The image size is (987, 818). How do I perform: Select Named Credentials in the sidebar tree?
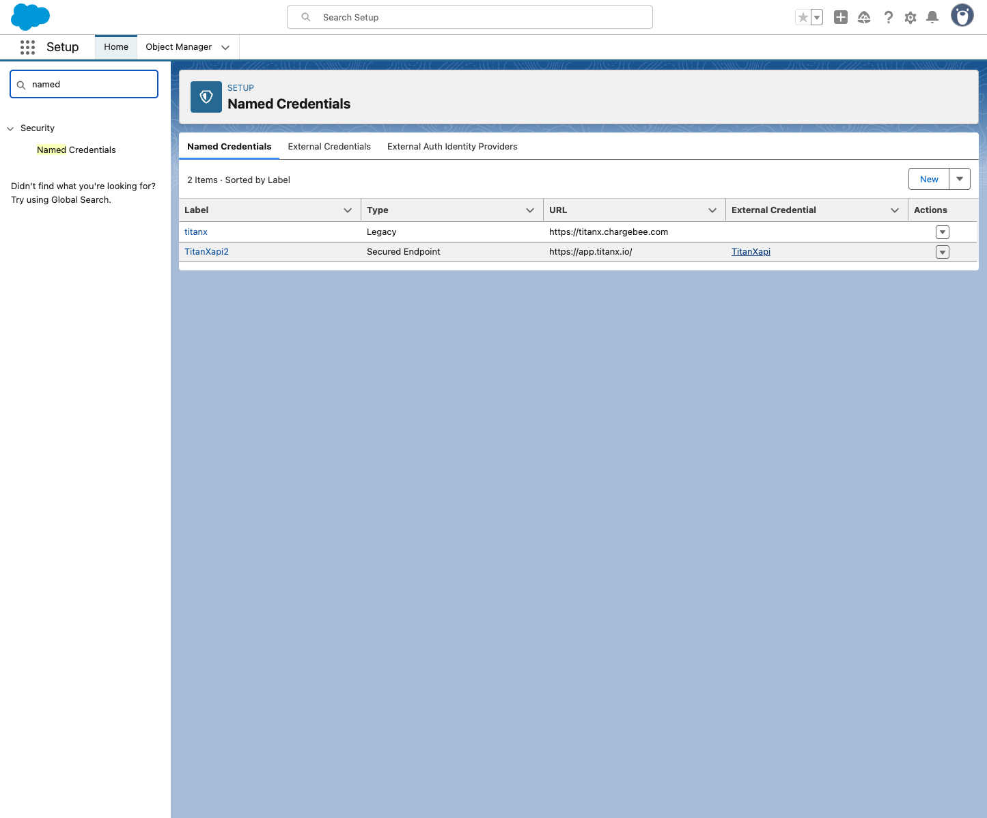pyautogui.click(x=77, y=150)
